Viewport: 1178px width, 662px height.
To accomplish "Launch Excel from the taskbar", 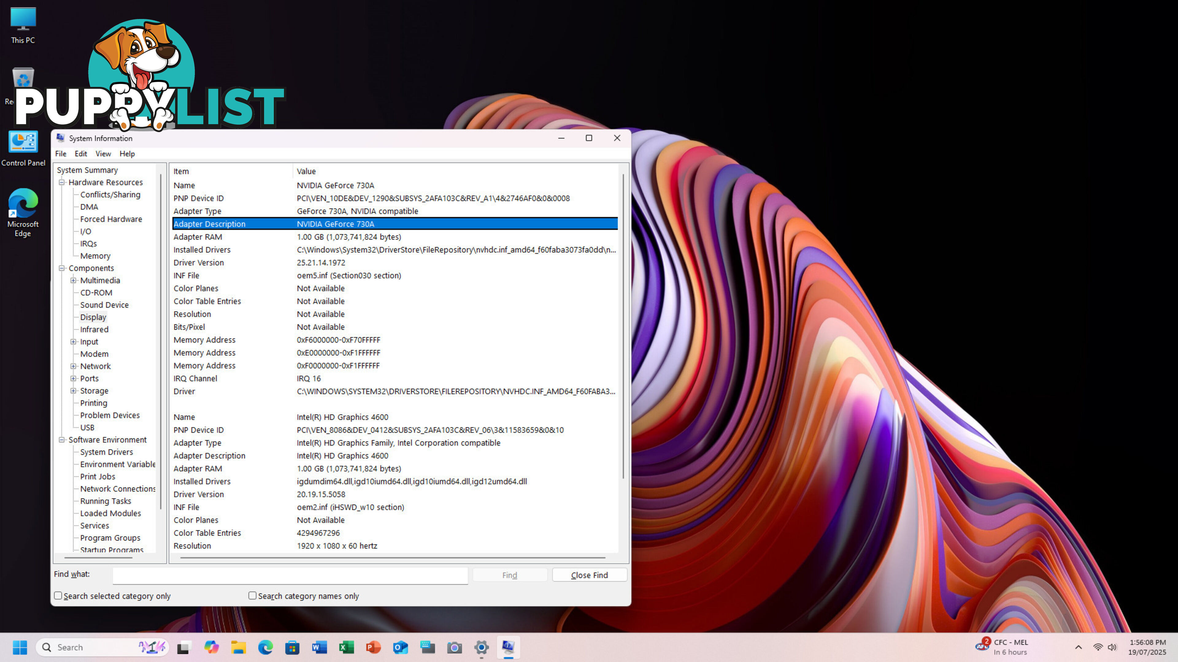I will tap(346, 647).
